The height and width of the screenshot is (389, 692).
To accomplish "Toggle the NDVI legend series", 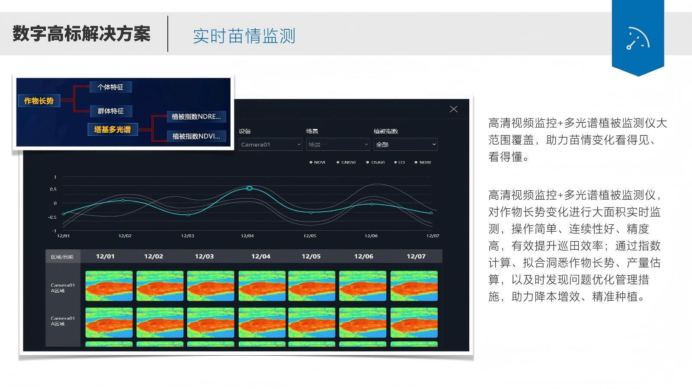I will [x=317, y=163].
